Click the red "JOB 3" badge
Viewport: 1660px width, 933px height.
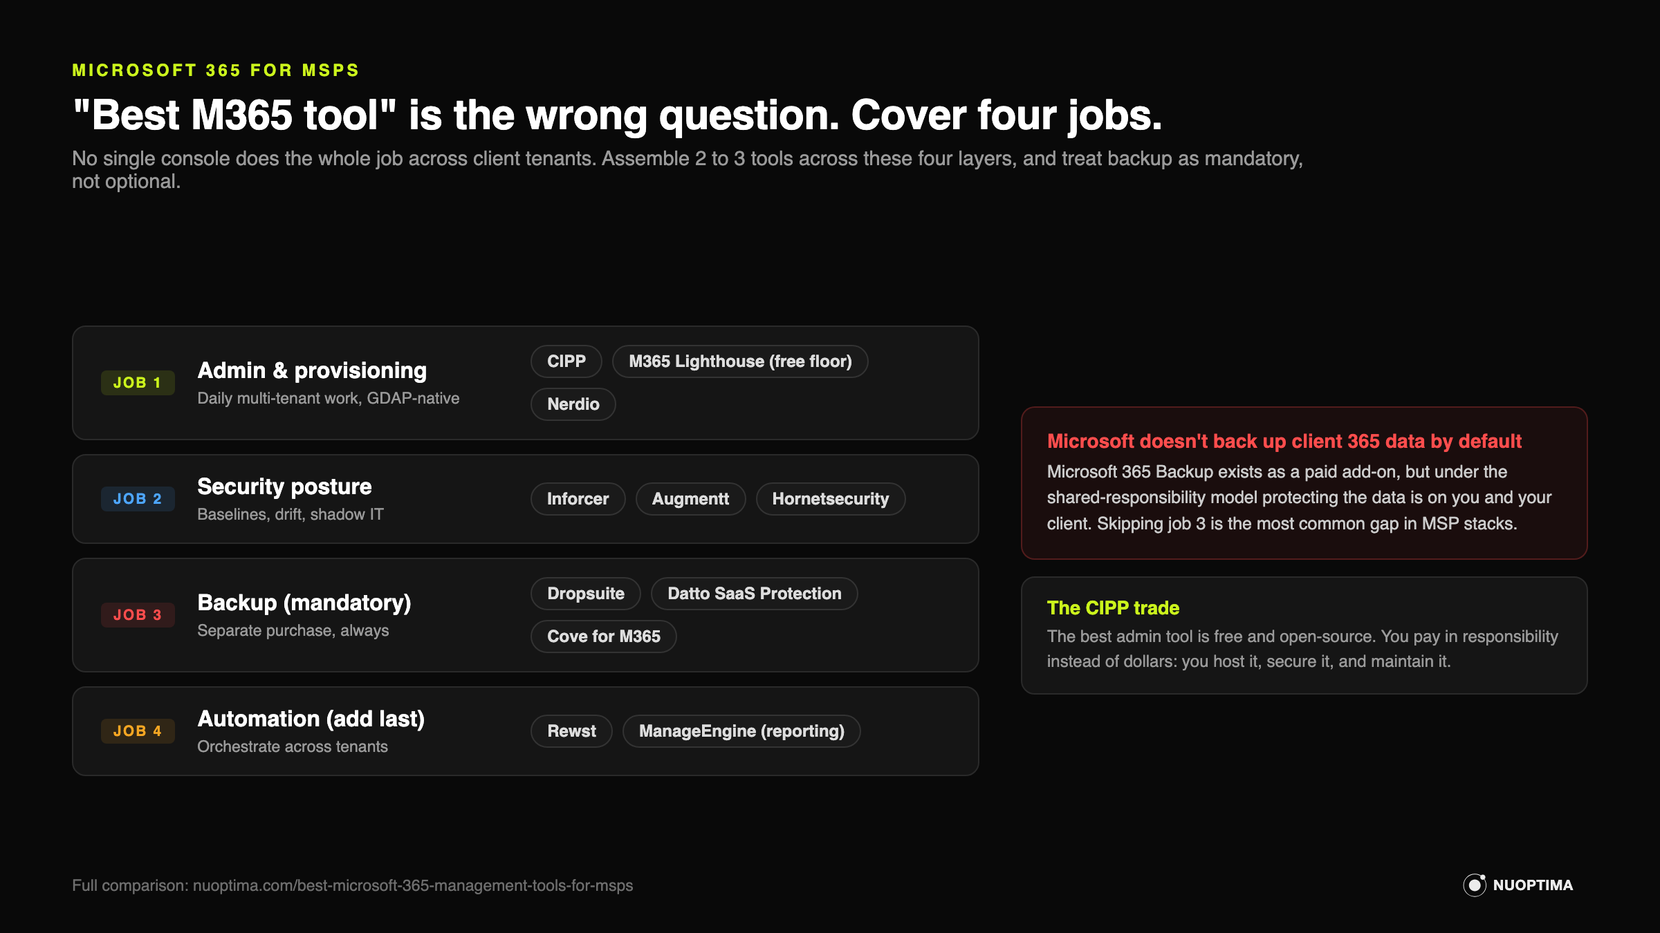[x=138, y=615]
